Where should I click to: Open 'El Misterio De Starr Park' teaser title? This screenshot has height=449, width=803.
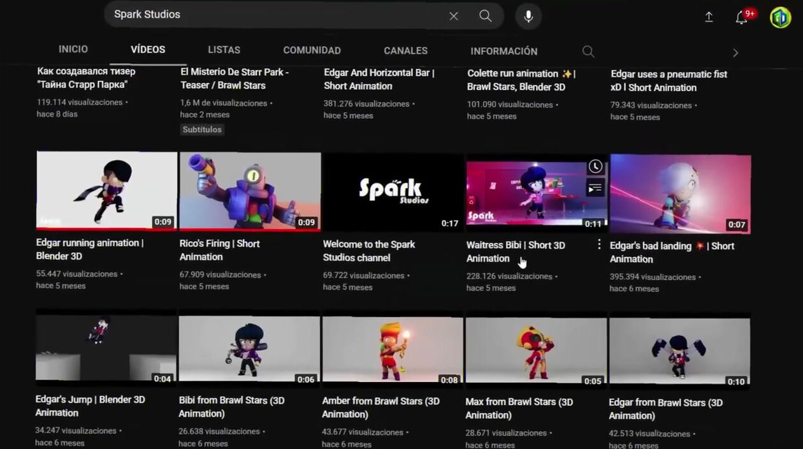coord(235,78)
